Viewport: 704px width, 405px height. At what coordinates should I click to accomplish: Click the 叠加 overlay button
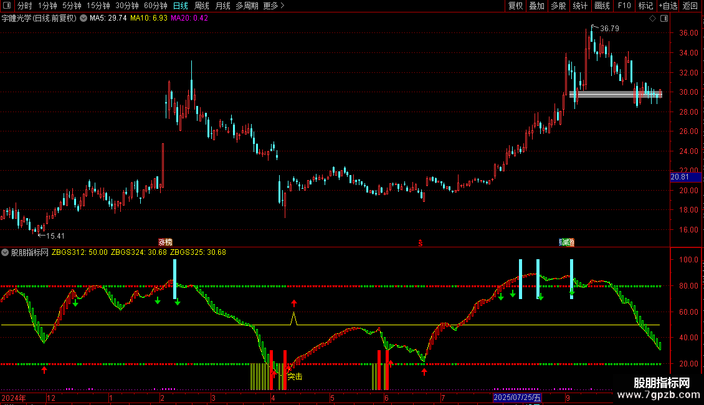coord(536,6)
